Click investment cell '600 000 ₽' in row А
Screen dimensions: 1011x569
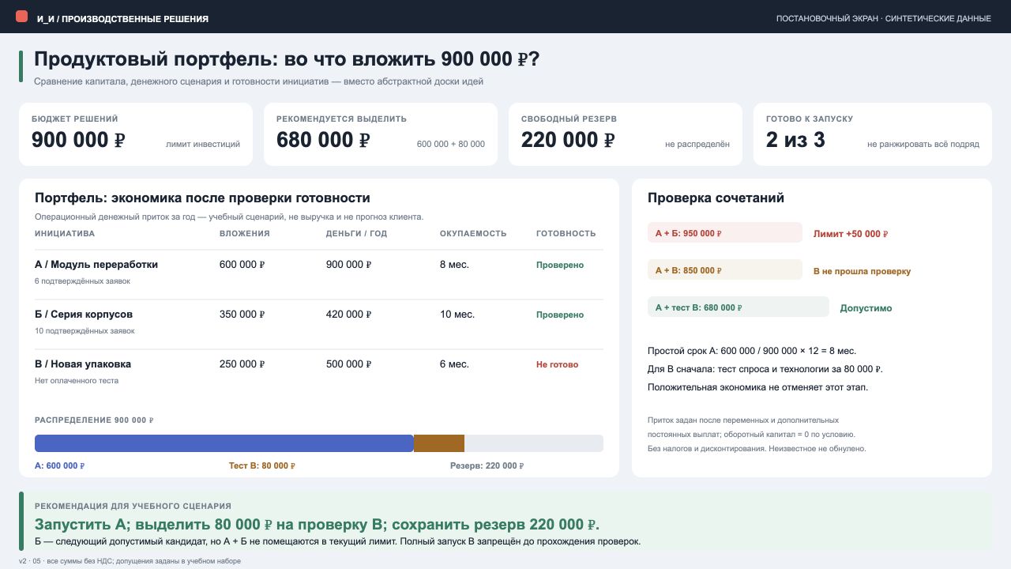[242, 265]
